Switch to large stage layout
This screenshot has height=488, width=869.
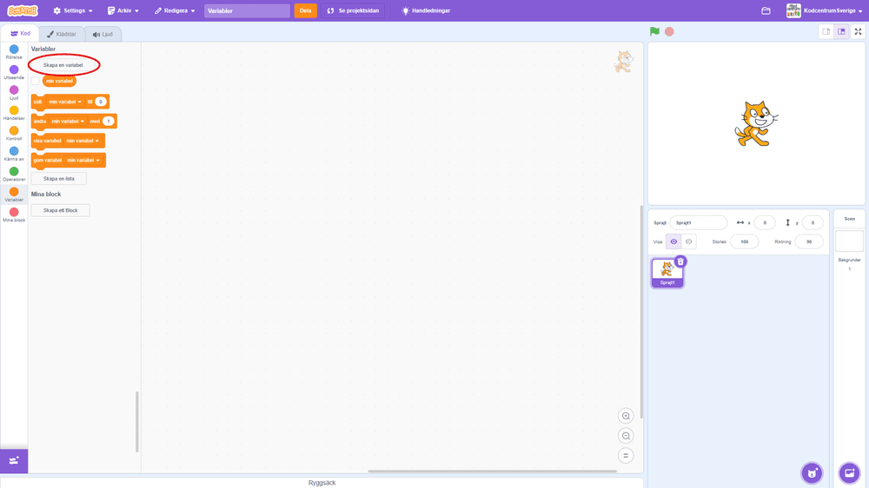pyautogui.click(x=841, y=31)
